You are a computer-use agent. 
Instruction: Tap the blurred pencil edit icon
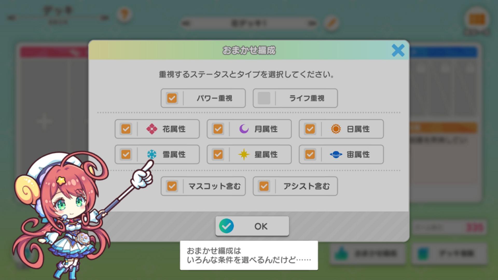[x=331, y=23]
